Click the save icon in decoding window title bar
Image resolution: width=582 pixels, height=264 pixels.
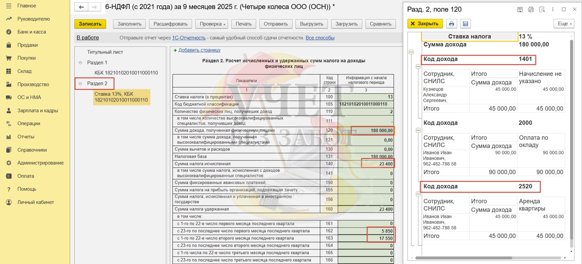tap(520, 10)
